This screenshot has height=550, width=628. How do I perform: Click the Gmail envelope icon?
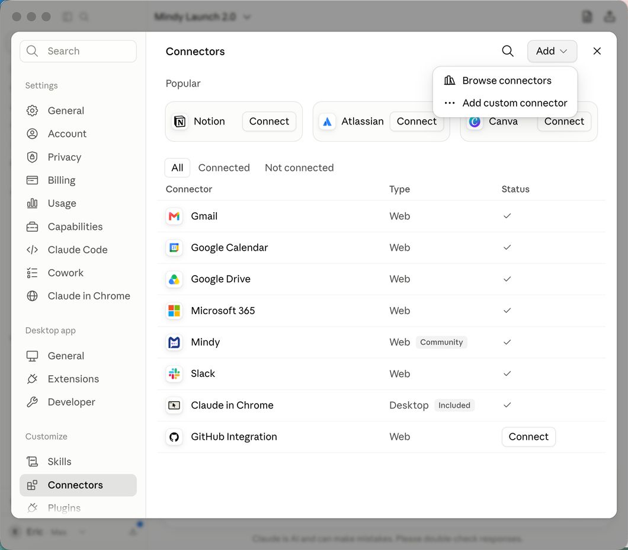click(x=174, y=216)
